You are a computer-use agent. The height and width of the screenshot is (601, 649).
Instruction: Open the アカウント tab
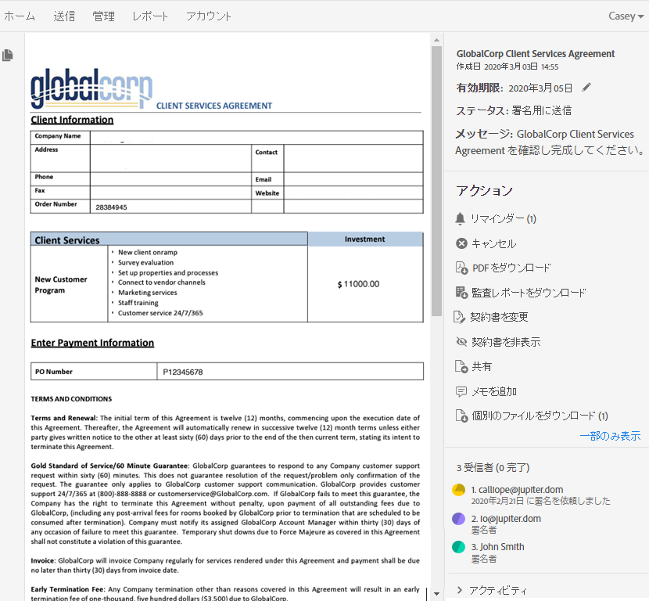[209, 16]
